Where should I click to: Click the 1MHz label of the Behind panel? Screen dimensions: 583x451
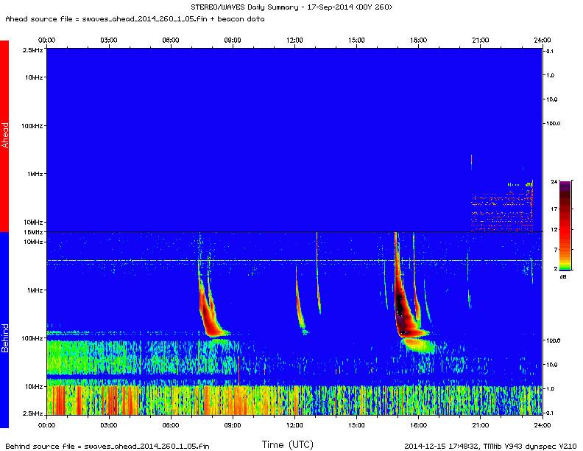point(35,290)
